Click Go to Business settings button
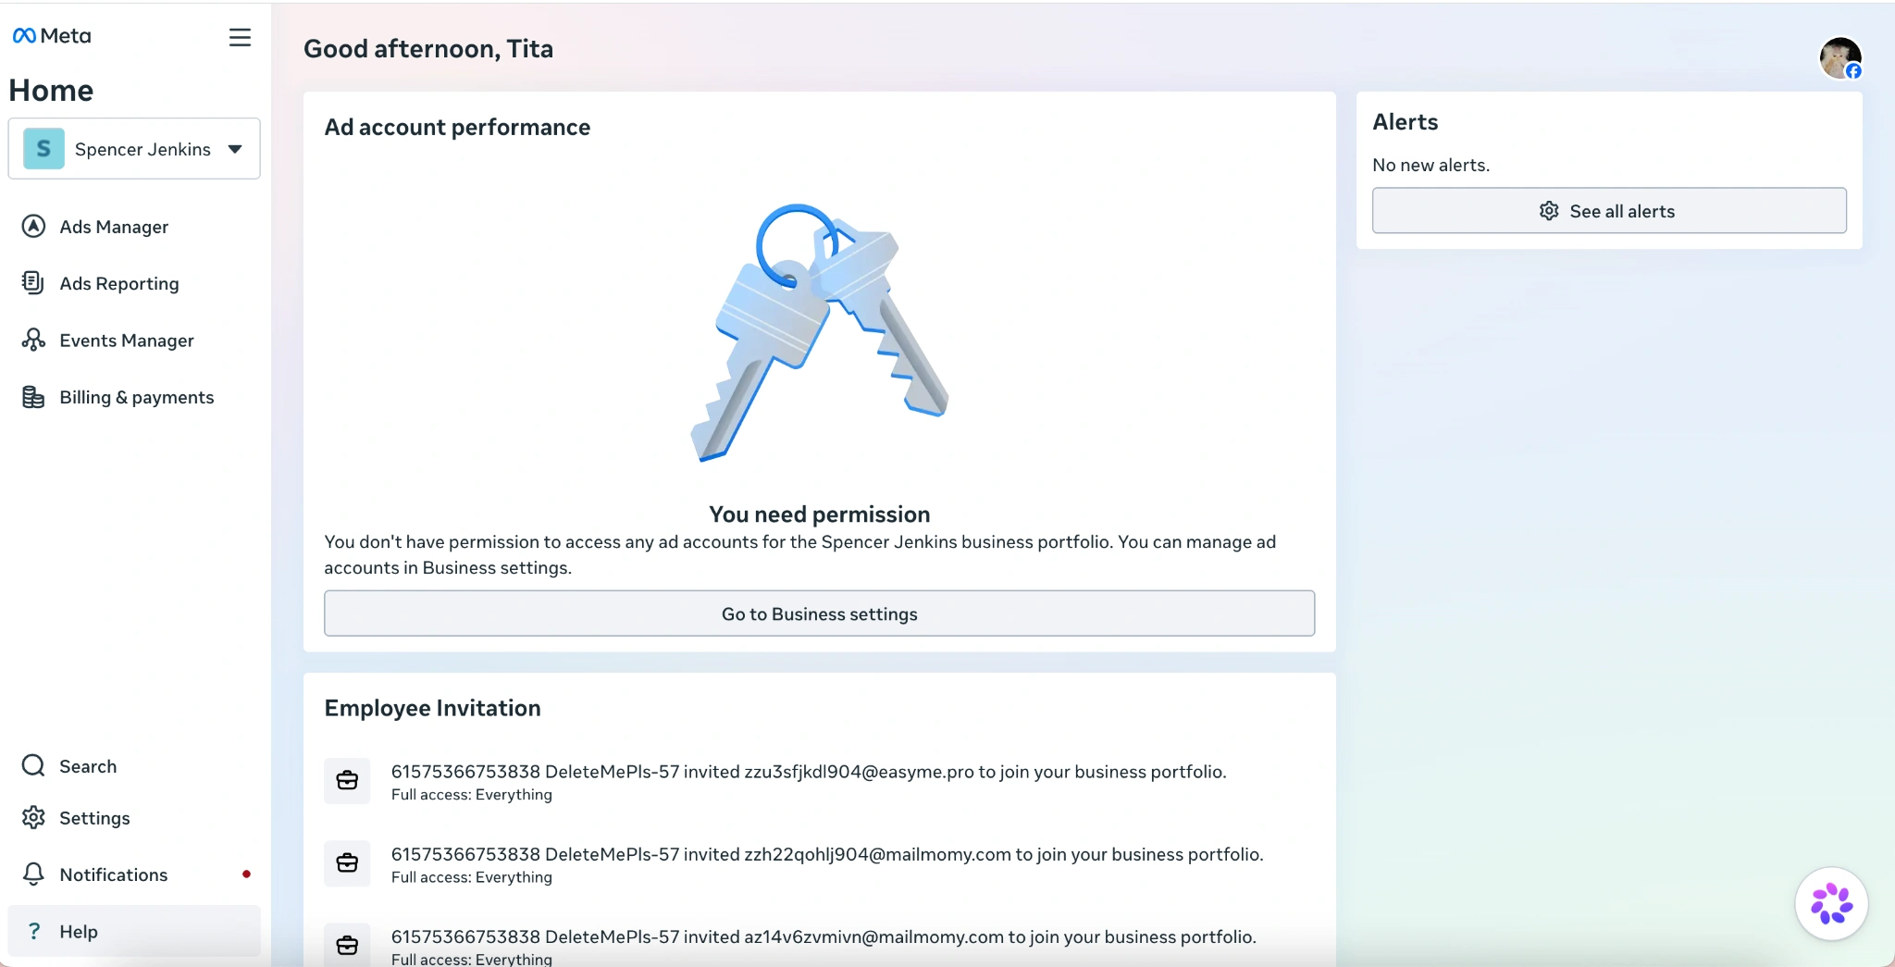 pyautogui.click(x=819, y=614)
